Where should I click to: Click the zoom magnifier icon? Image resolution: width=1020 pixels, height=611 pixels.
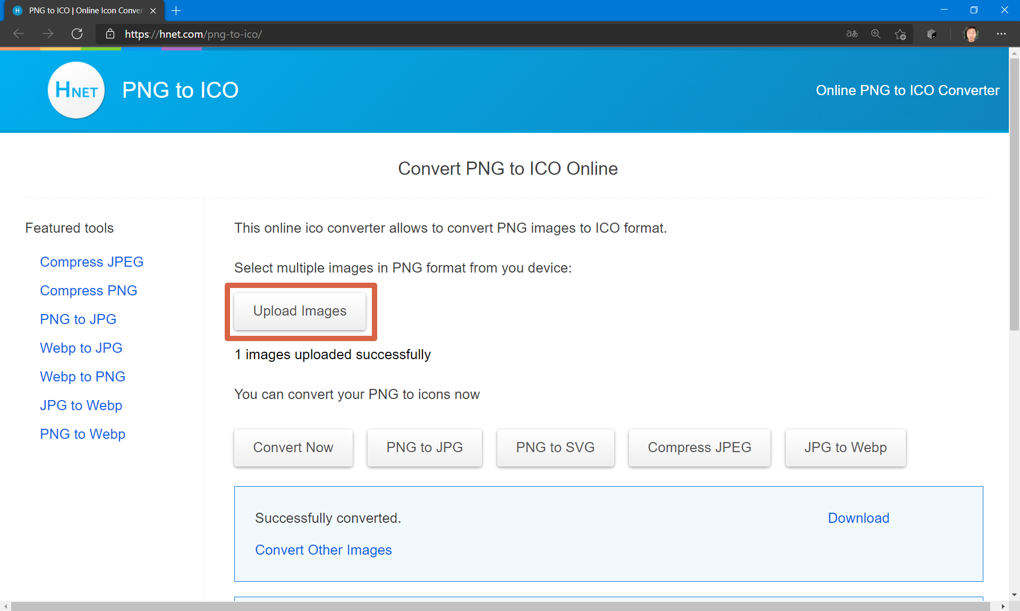pyautogui.click(x=875, y=34)
